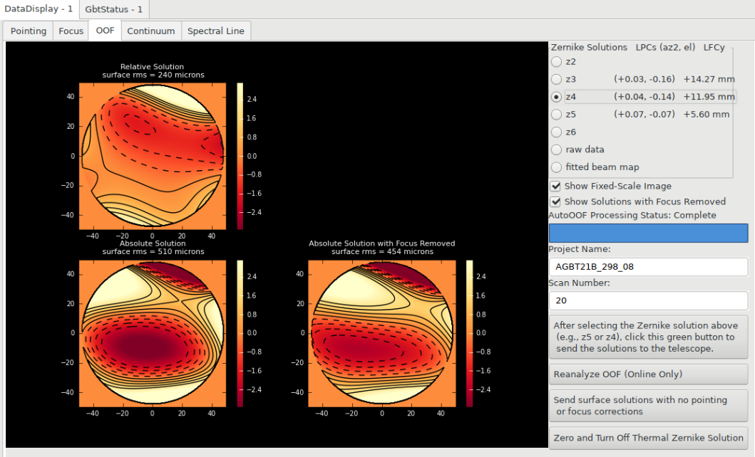
Task: Open the GbtStatus - 1 tab
Action: point(113,9)
